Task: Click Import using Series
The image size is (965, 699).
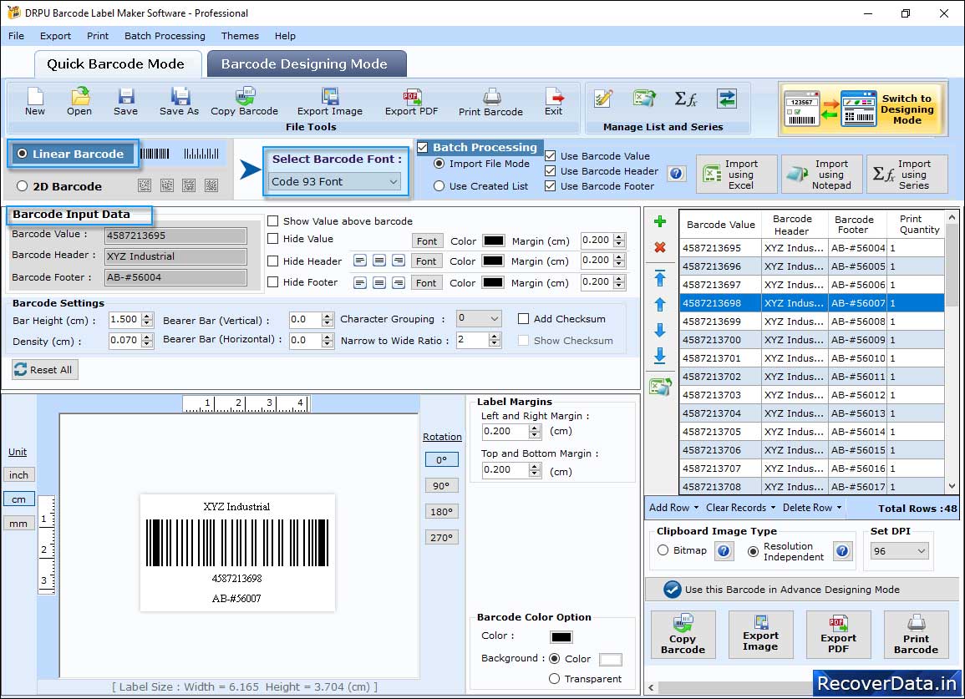Action: pos(907,175)
